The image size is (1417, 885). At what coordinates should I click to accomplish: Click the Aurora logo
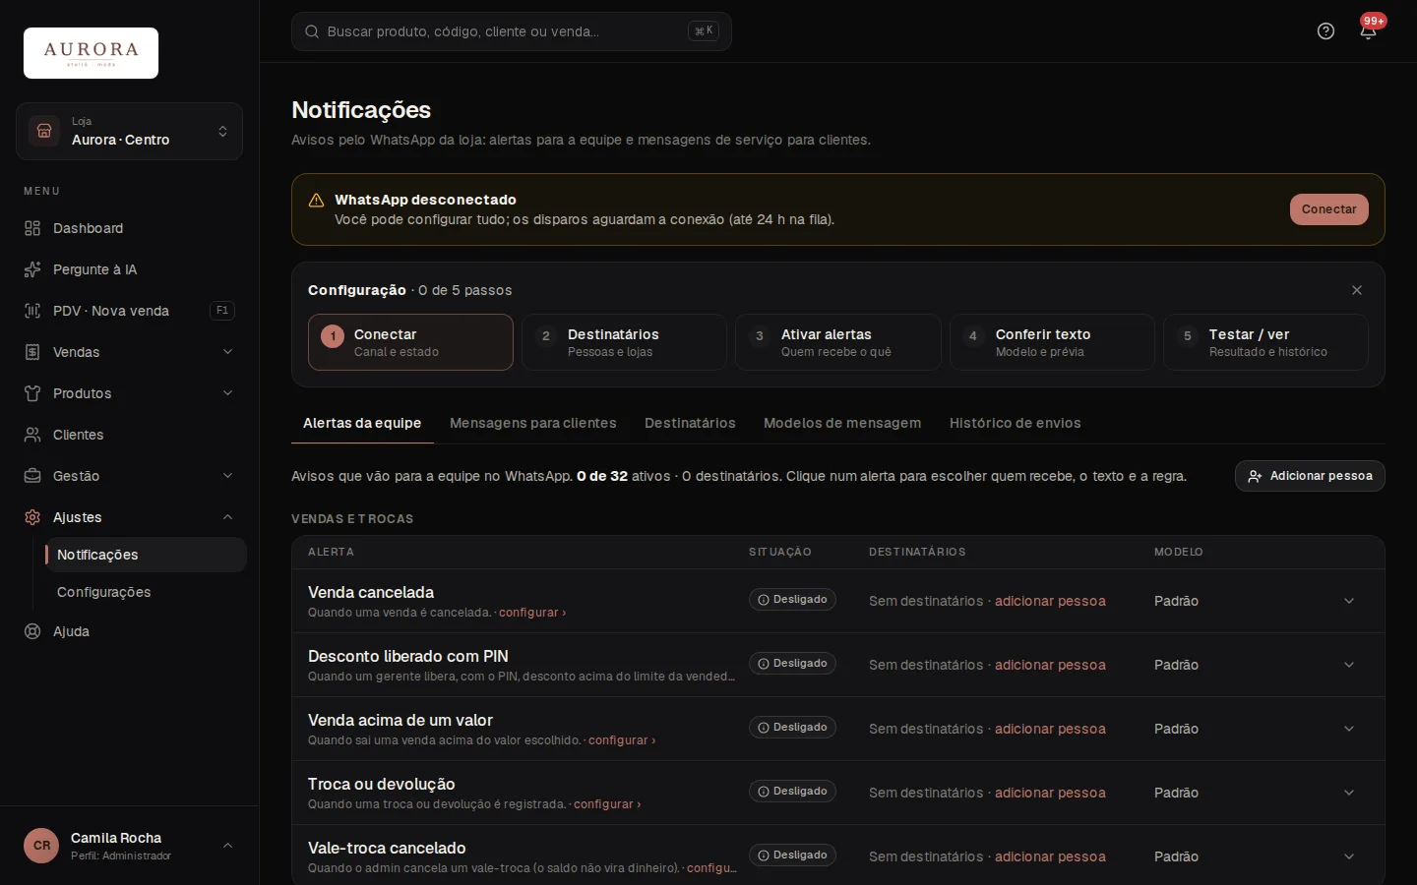(x=91, y=53)
